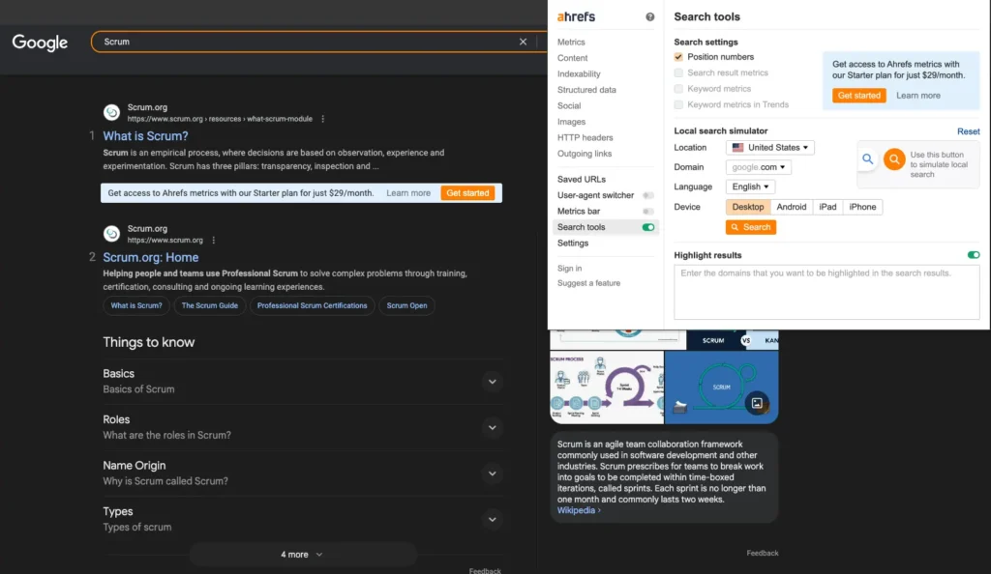This screenshot has width=991, height=574.
Task: Click the image search icon on Scrum thumbnail
Action: (x=757, y=403)
